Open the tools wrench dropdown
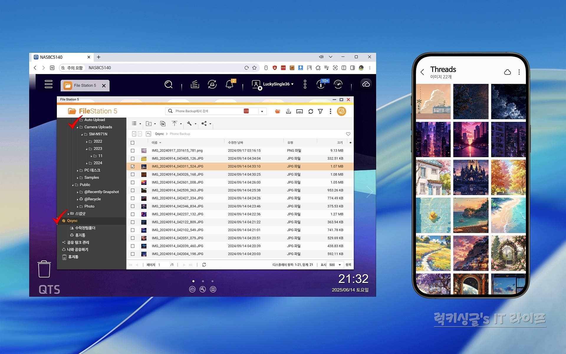 point(191,124)
